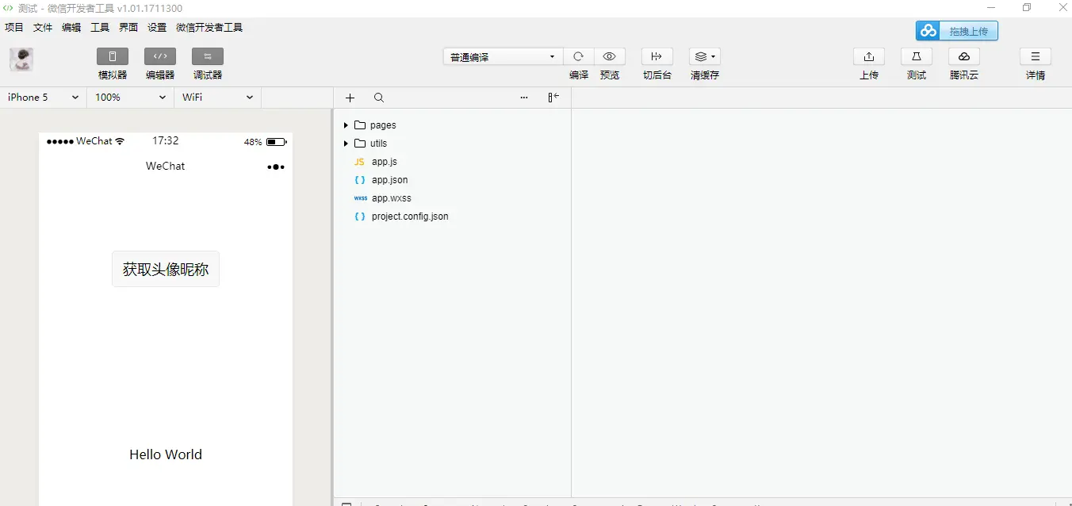Toggle the 模拟器 simulator panel icon
The height and width of the screenshot is (506, 1072).
pos(113,56)
